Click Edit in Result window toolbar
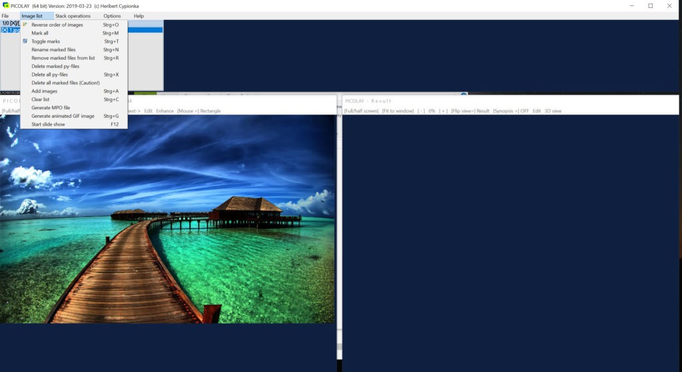 tap(537, 111)
